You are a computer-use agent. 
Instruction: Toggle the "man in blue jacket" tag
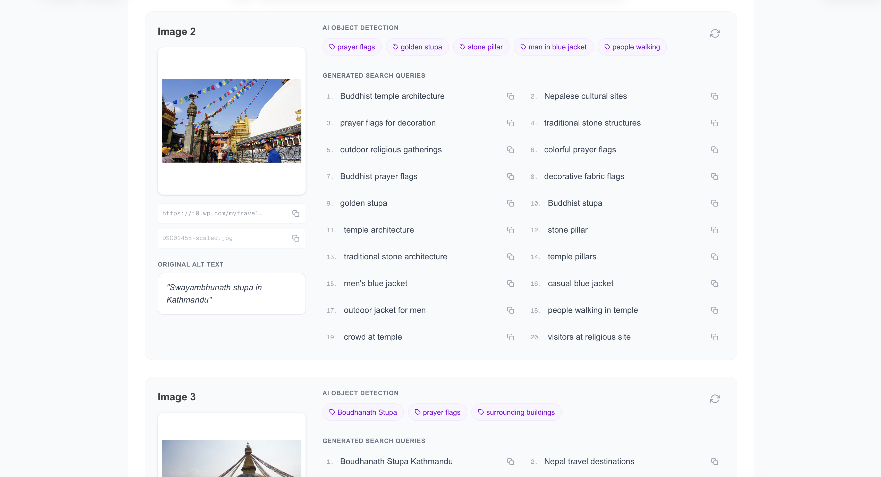[553, 47]
